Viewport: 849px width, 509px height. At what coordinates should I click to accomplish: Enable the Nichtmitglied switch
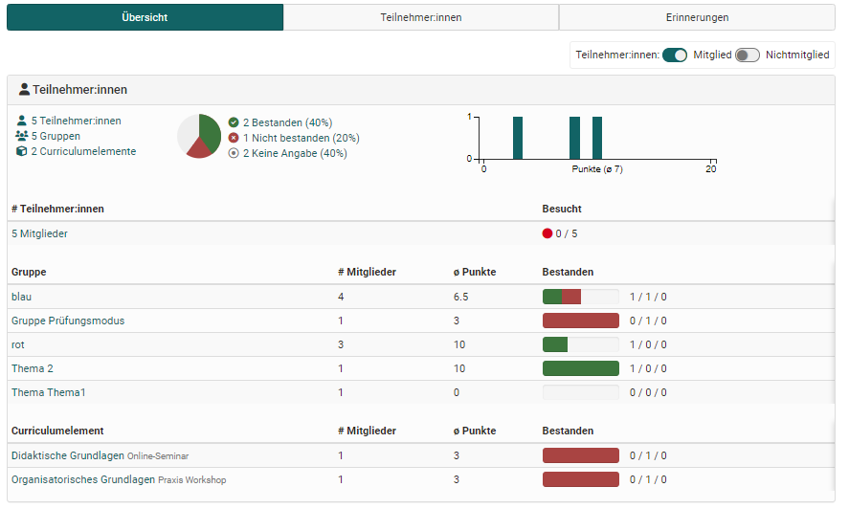pos(747,55)
